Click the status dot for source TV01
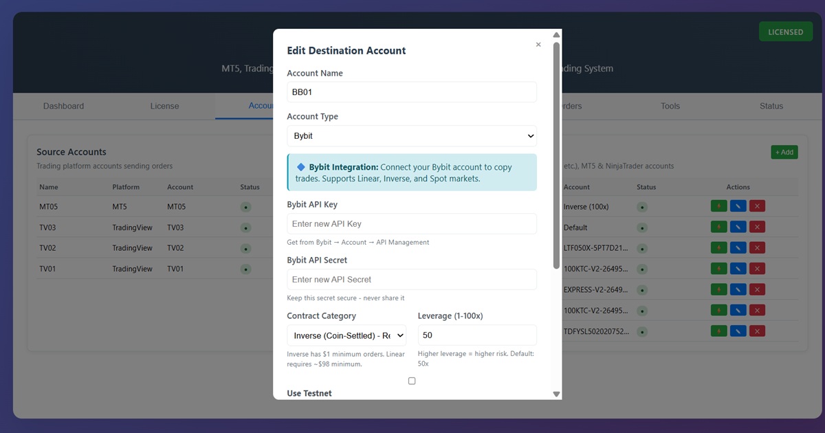The width and height of the screenshot is (825, 433). pos(246,269)
